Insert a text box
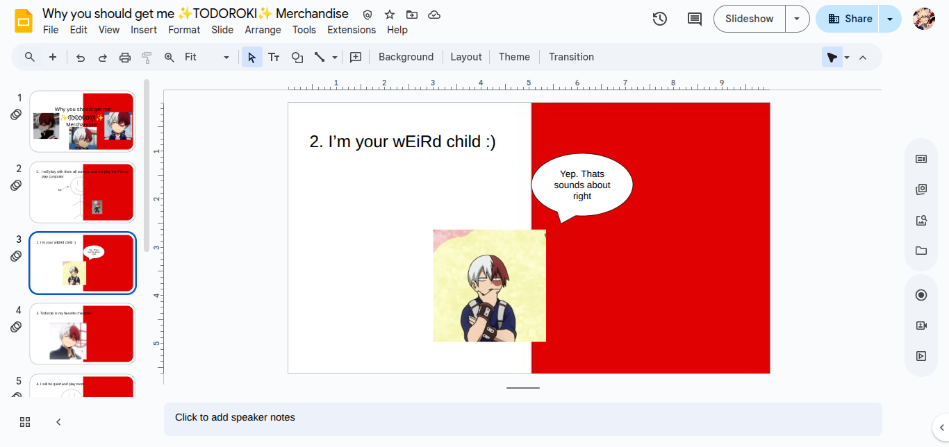 (274, 57)
